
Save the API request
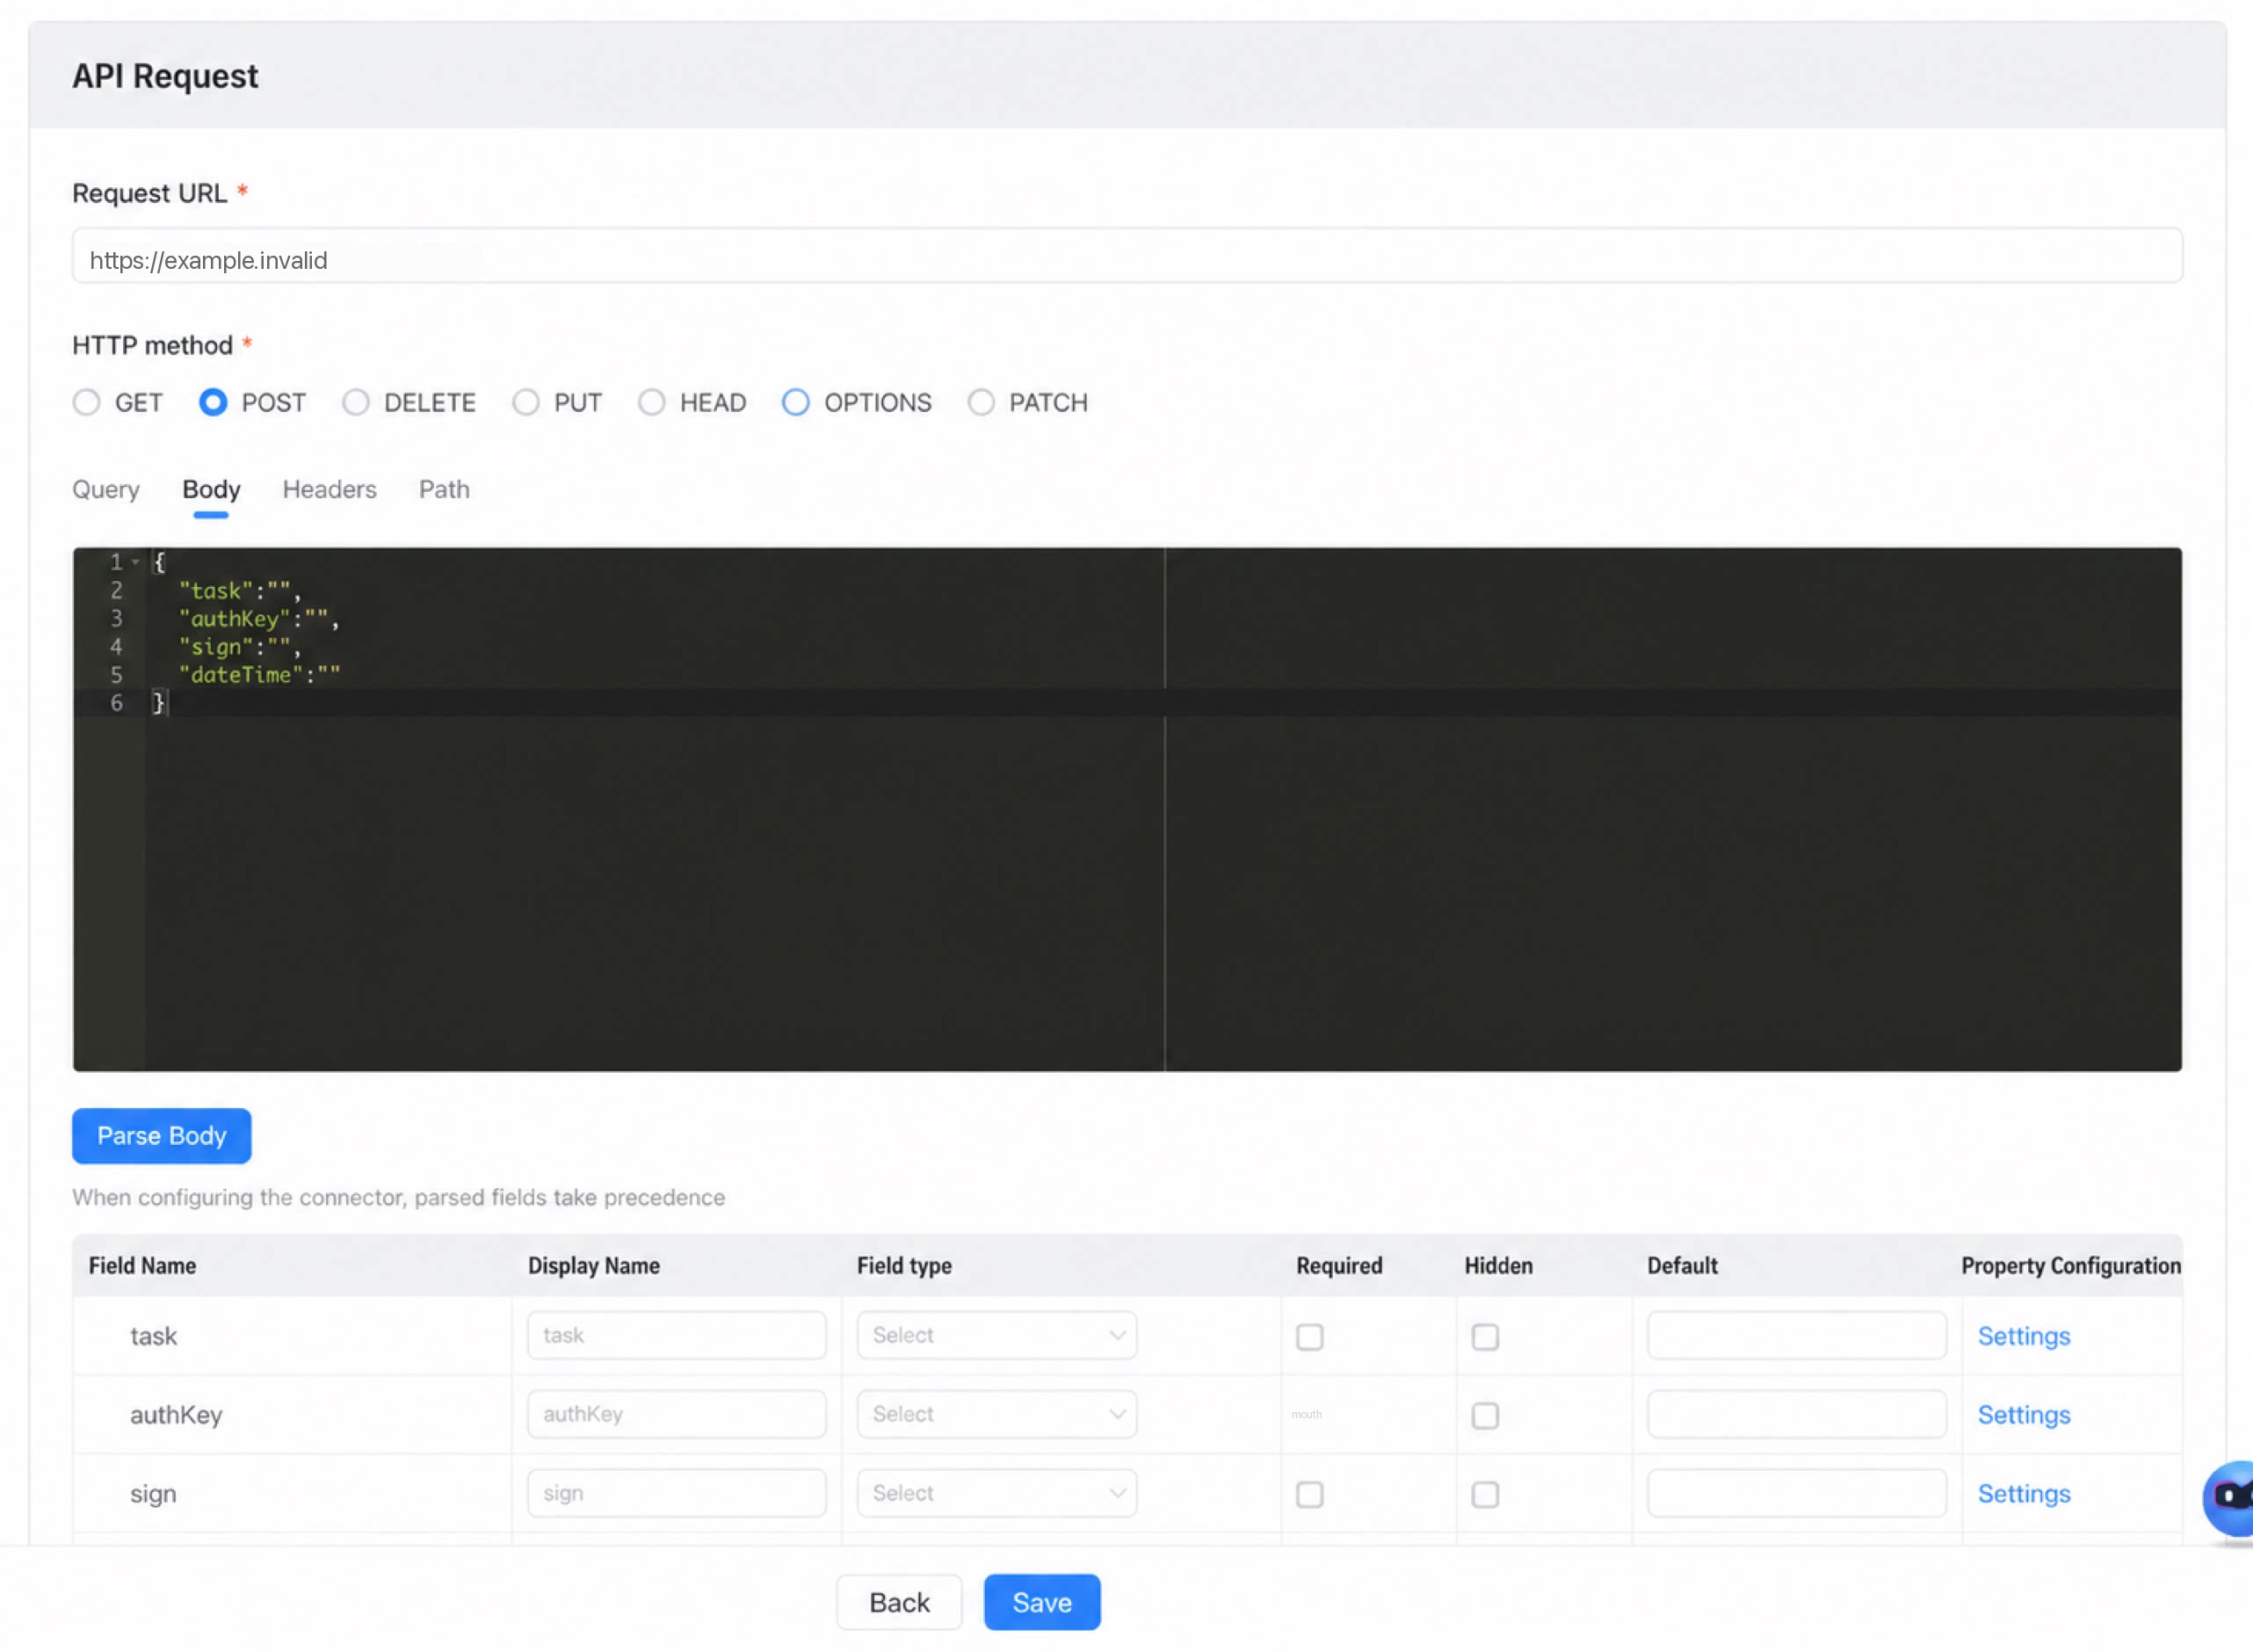(x=1042, y=1602)
